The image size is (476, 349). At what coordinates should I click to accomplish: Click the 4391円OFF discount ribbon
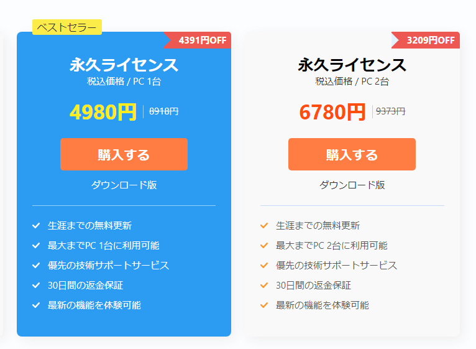(x=201, y=40)
